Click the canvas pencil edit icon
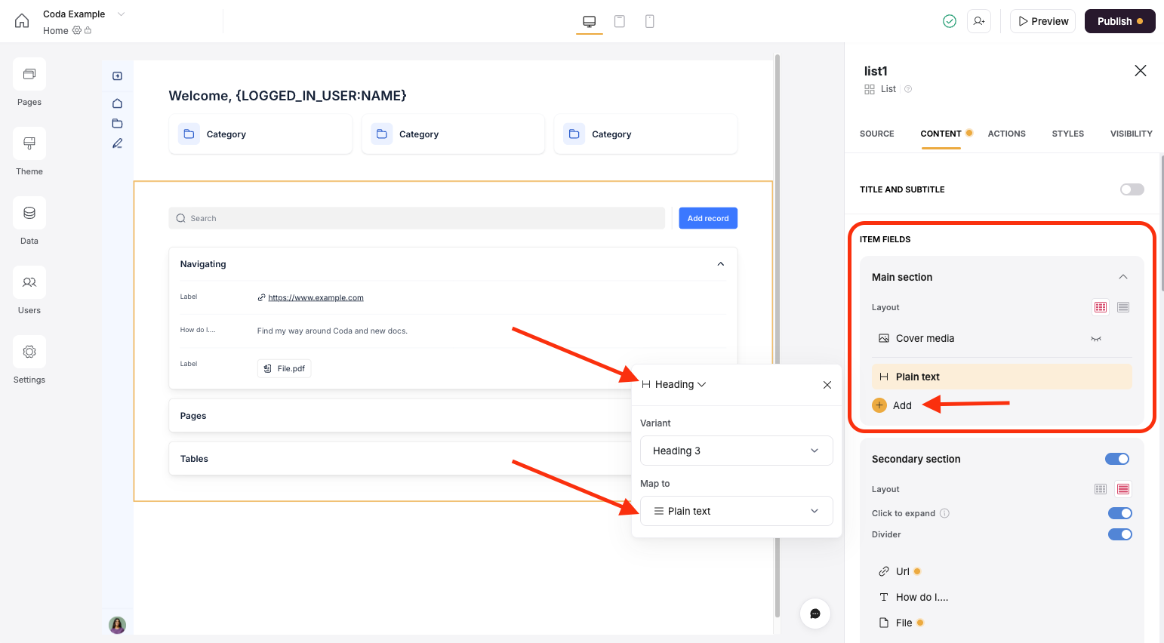 (x=118, y=143)
